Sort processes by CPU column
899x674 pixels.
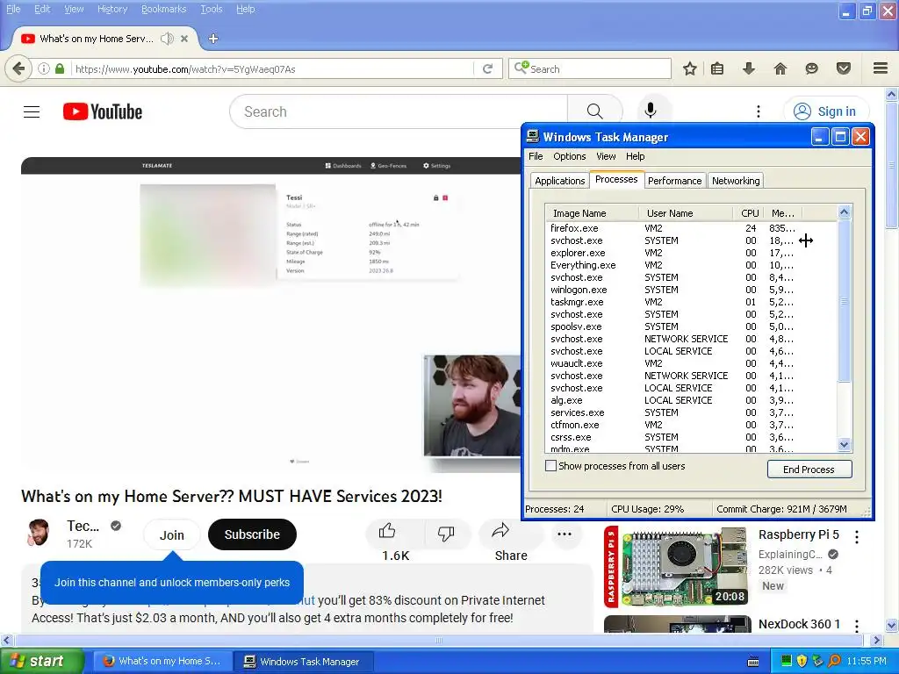coord(750,213)
